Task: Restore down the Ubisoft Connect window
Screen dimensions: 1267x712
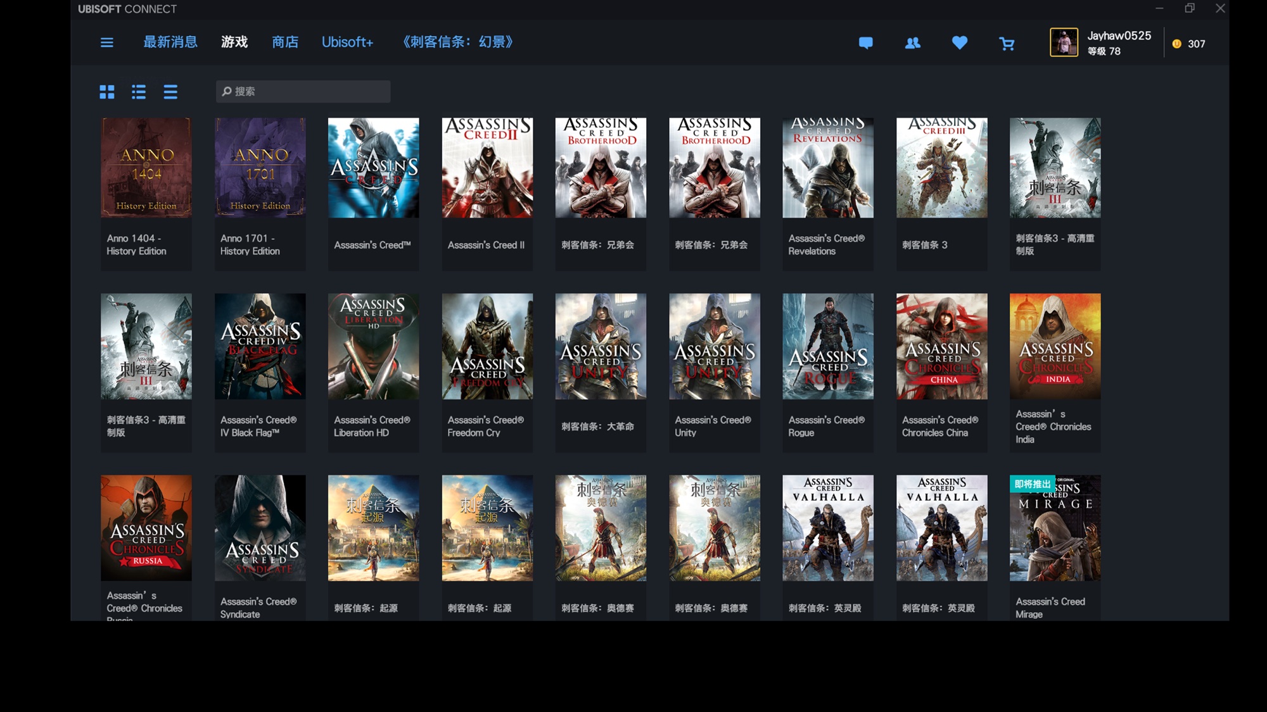Action: 1190,8
